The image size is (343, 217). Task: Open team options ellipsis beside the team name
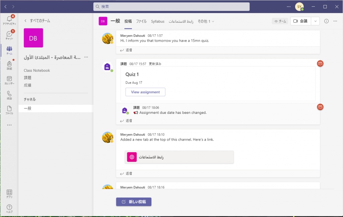[86, 57]
